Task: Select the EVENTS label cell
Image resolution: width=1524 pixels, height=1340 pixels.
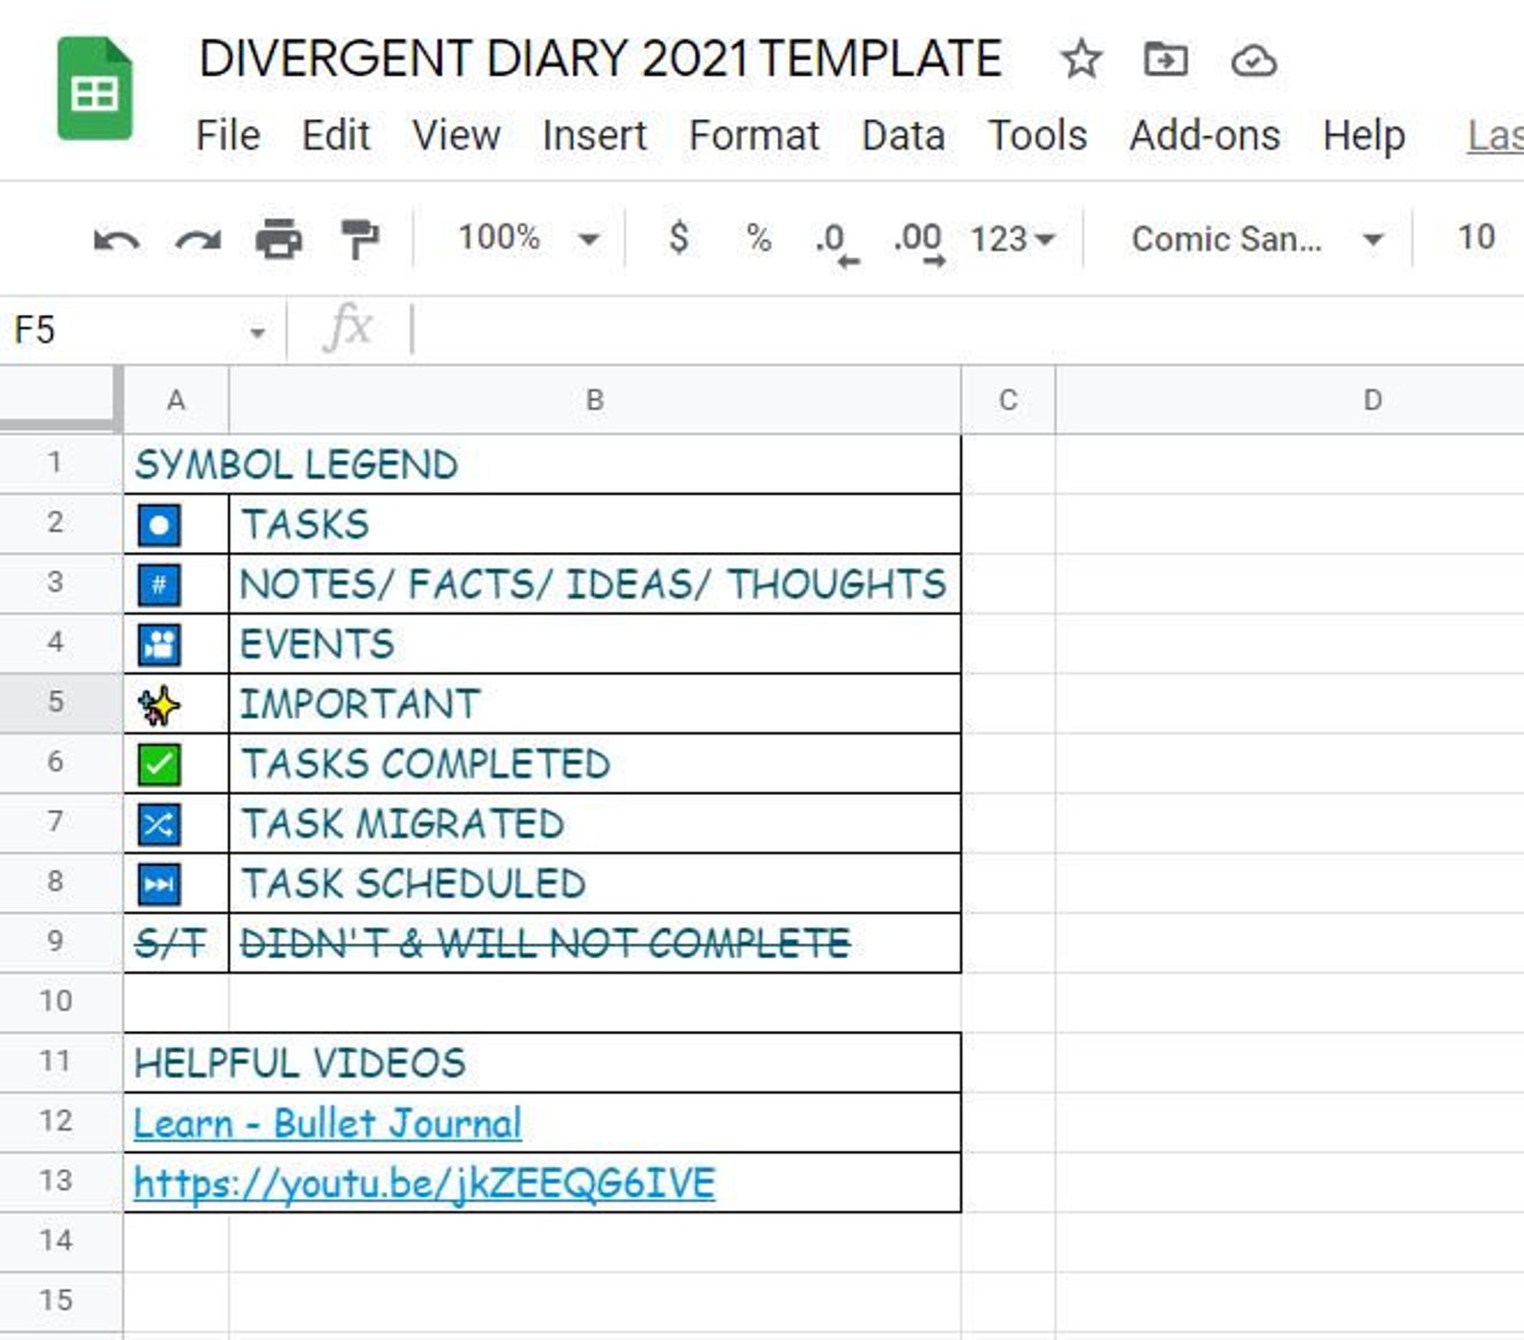Action: point(595,644)
